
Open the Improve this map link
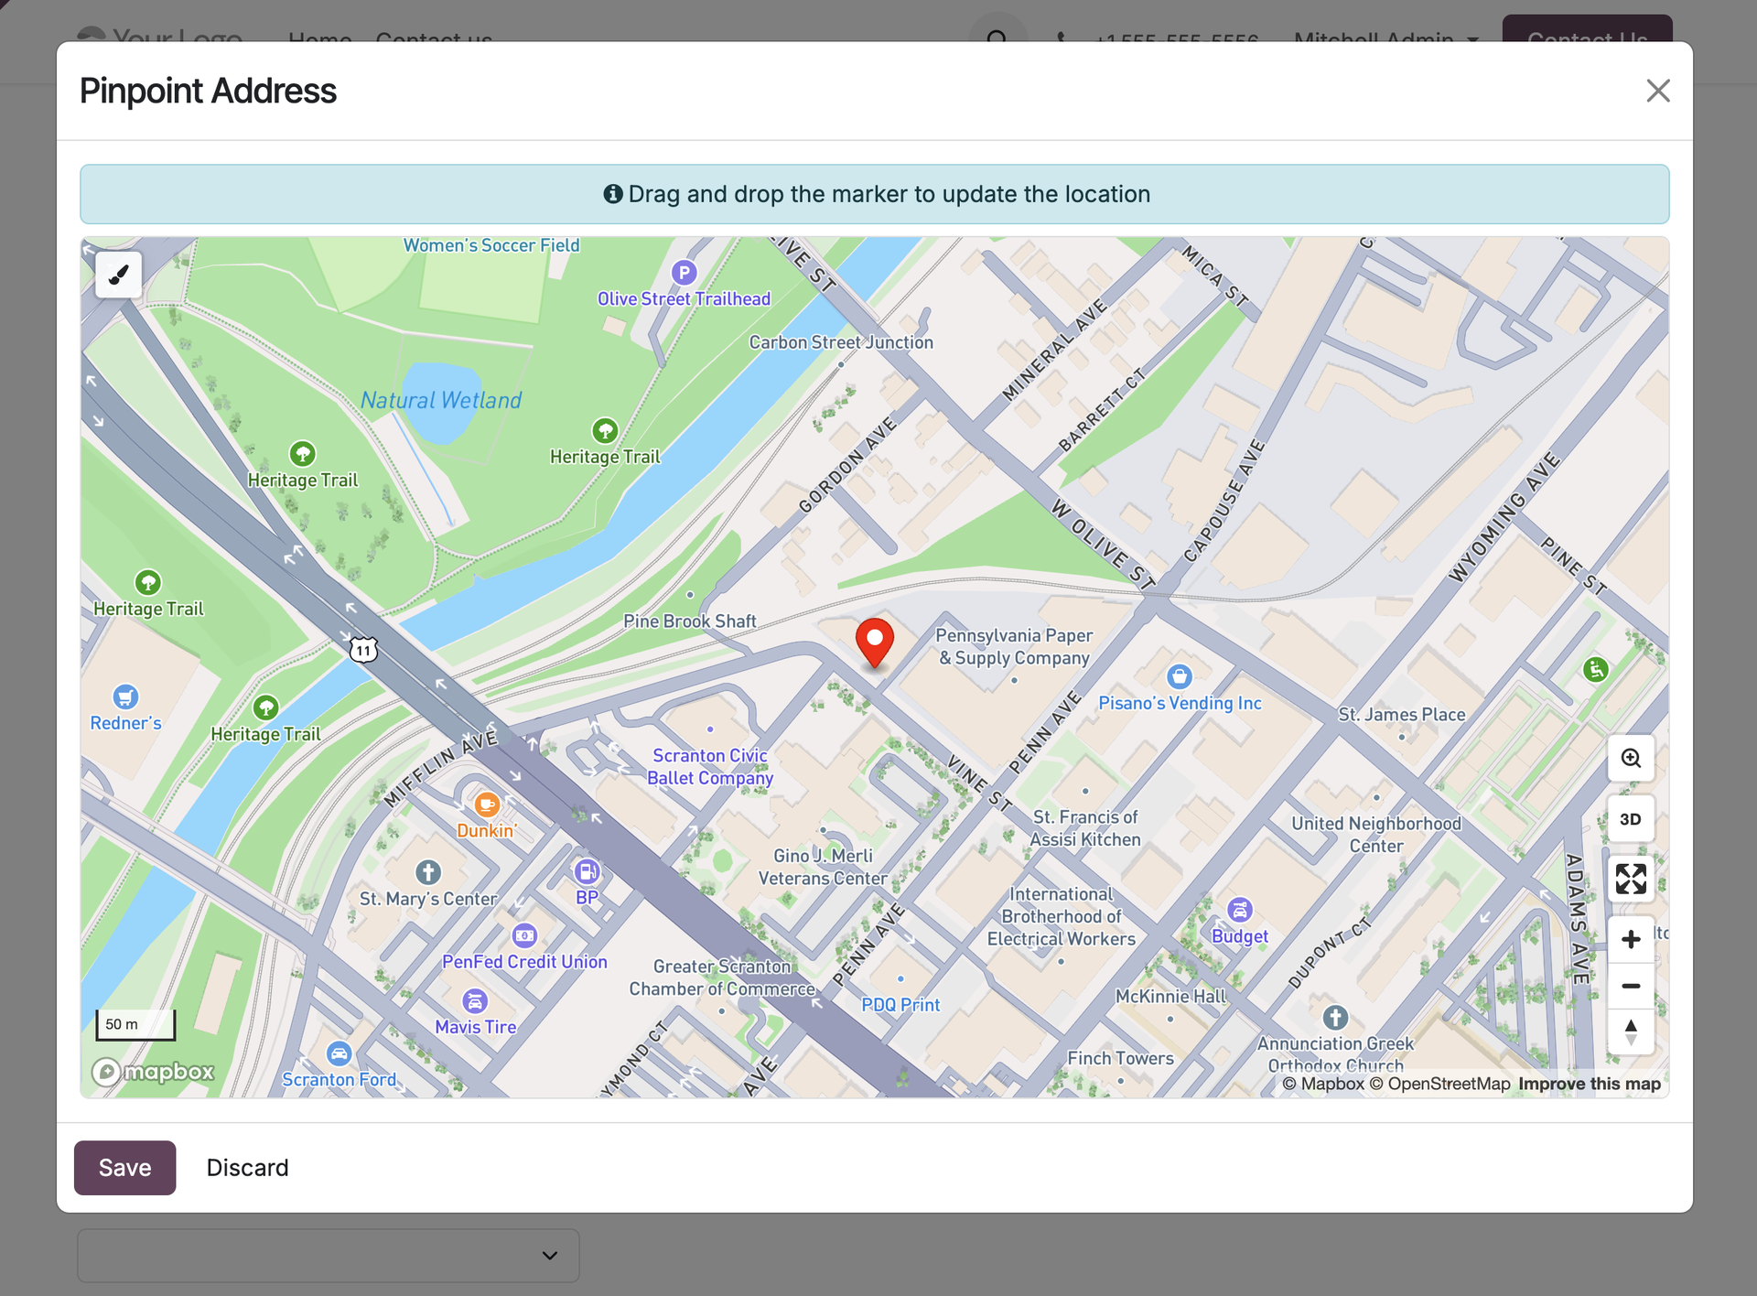1590,1085
